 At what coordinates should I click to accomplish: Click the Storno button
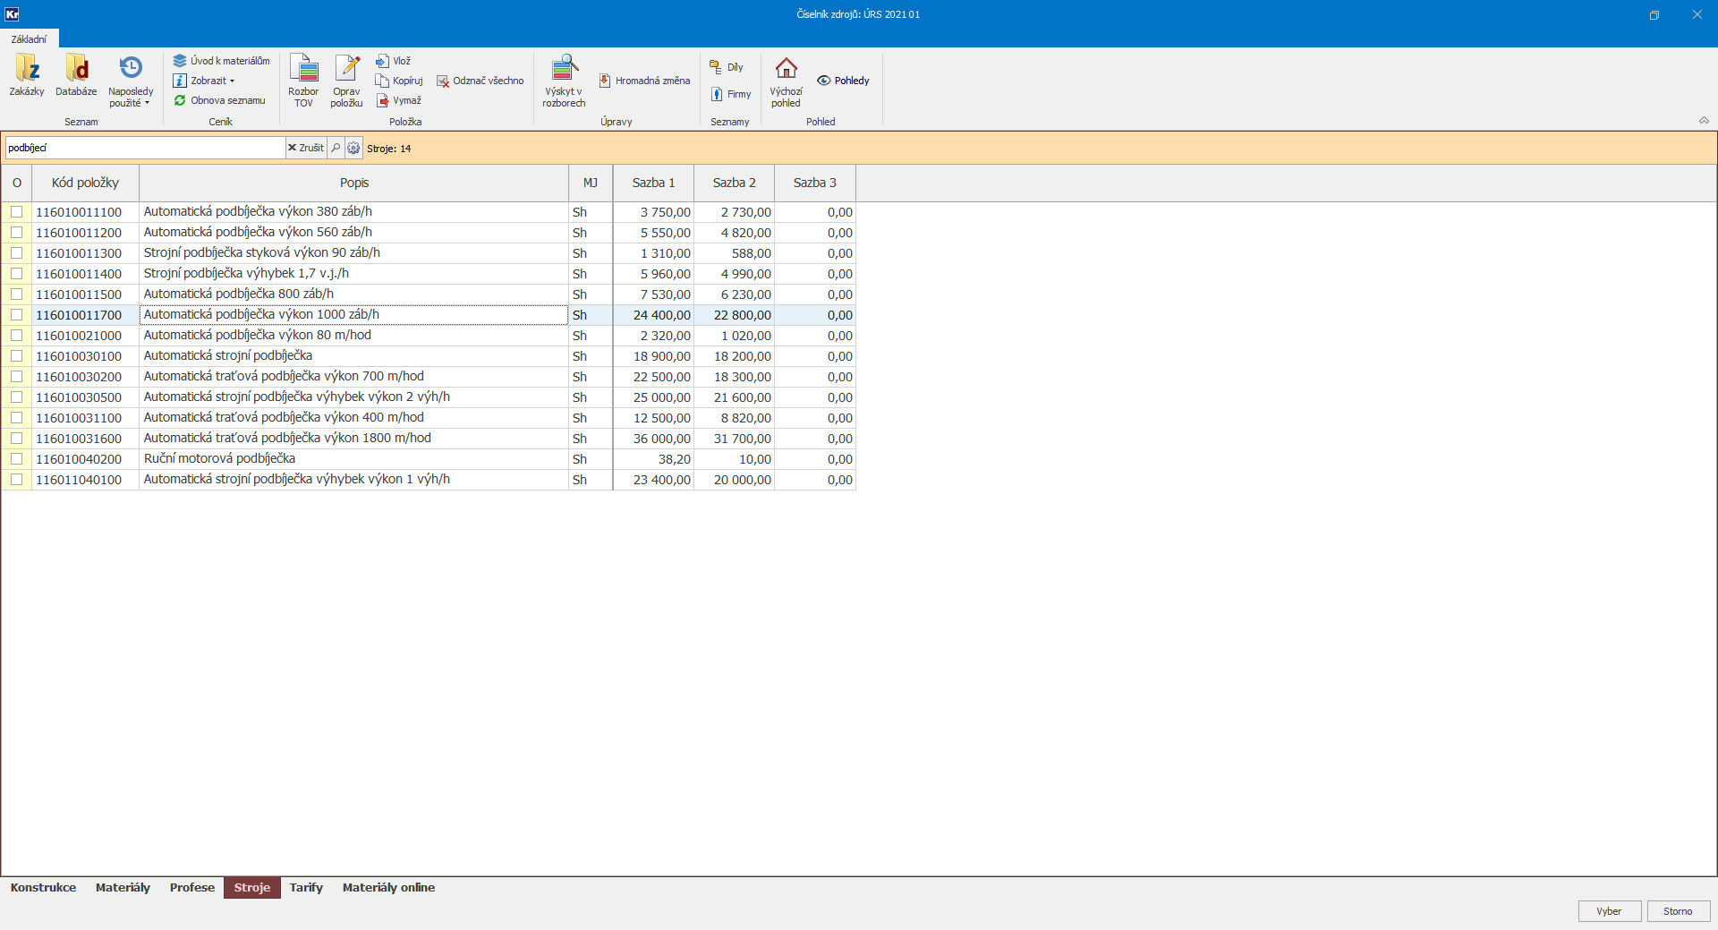1678,911
